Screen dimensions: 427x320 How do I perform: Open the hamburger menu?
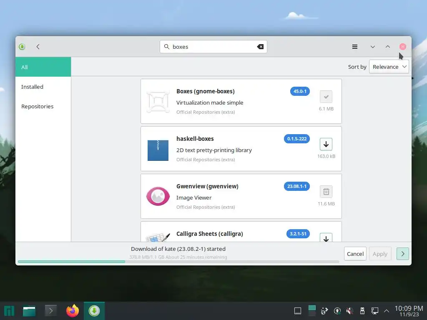pyautogui.click(x=354, y=47)
